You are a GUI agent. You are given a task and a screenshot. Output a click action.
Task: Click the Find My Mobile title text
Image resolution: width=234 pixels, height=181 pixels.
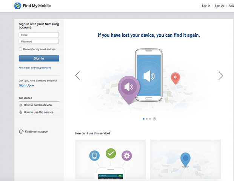pos(37,6)
